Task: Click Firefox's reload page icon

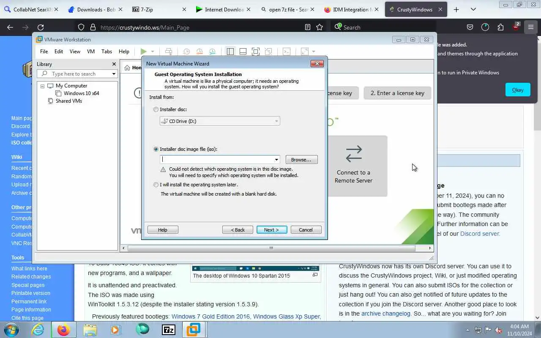Action: (41, 27)
